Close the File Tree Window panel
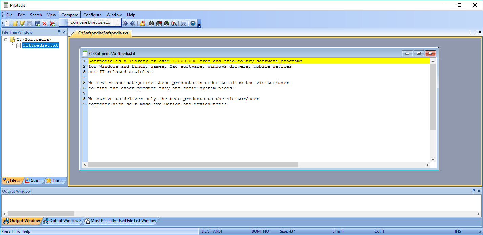 click(64, 32)
